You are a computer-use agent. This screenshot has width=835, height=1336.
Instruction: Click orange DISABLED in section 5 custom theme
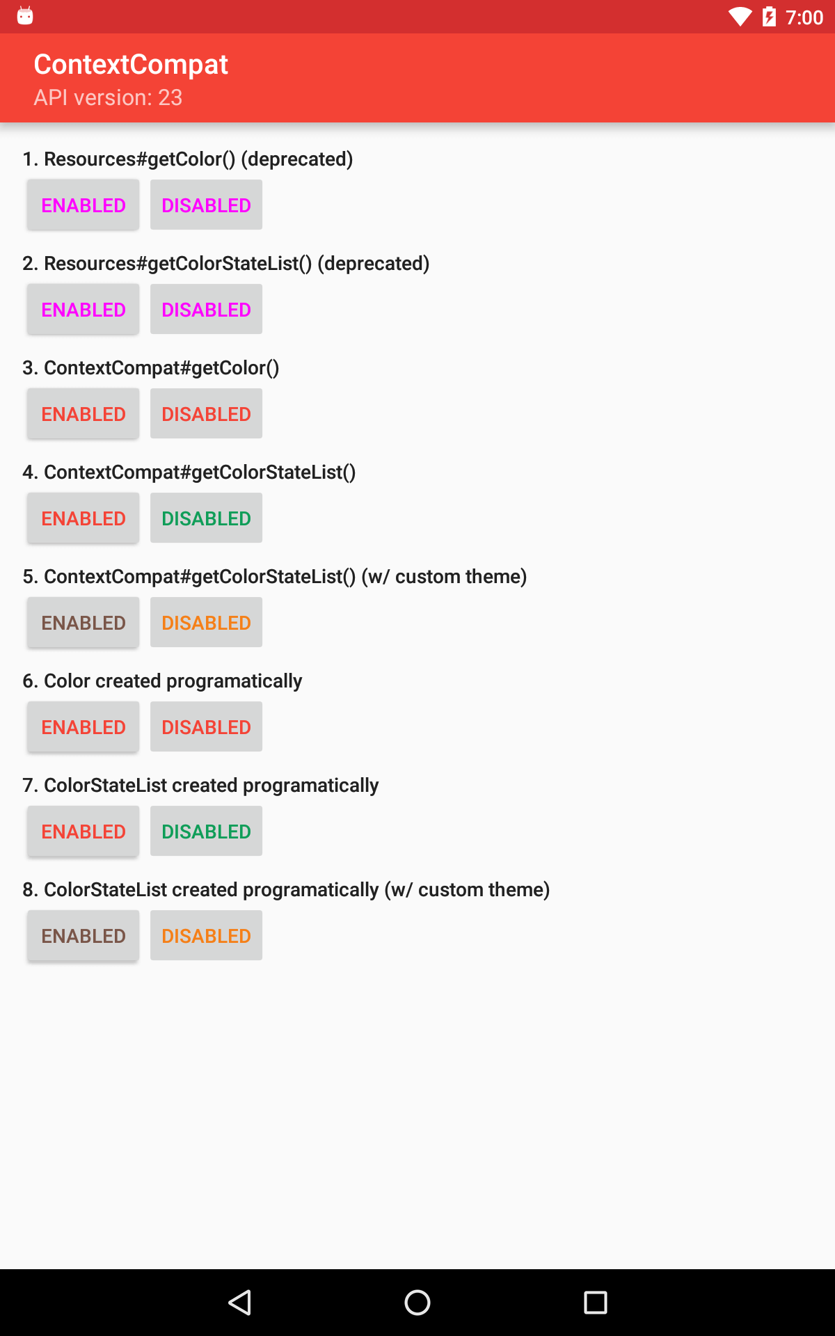click(x=206, y=623)
